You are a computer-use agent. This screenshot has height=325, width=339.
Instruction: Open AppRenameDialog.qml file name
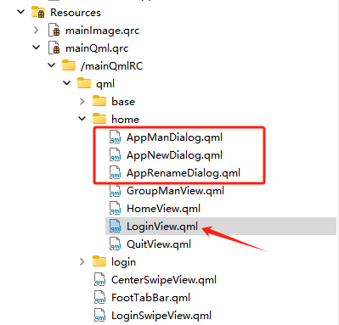(184, 173)
